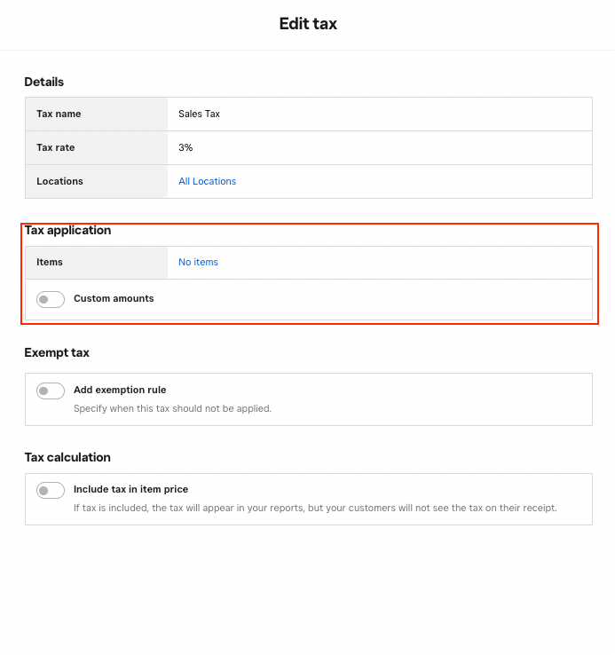Select the Tax calculation section heading
Image resolution: width=615 pixels, height=655 pixels.
(x=67, y=457)
